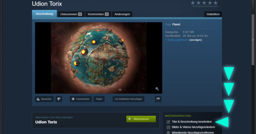The width and height of the screenshot is (256, 134).
Task: Click the icon beside Mitwirkende hinzufügen/entfernen
Action: click(168, 133)
